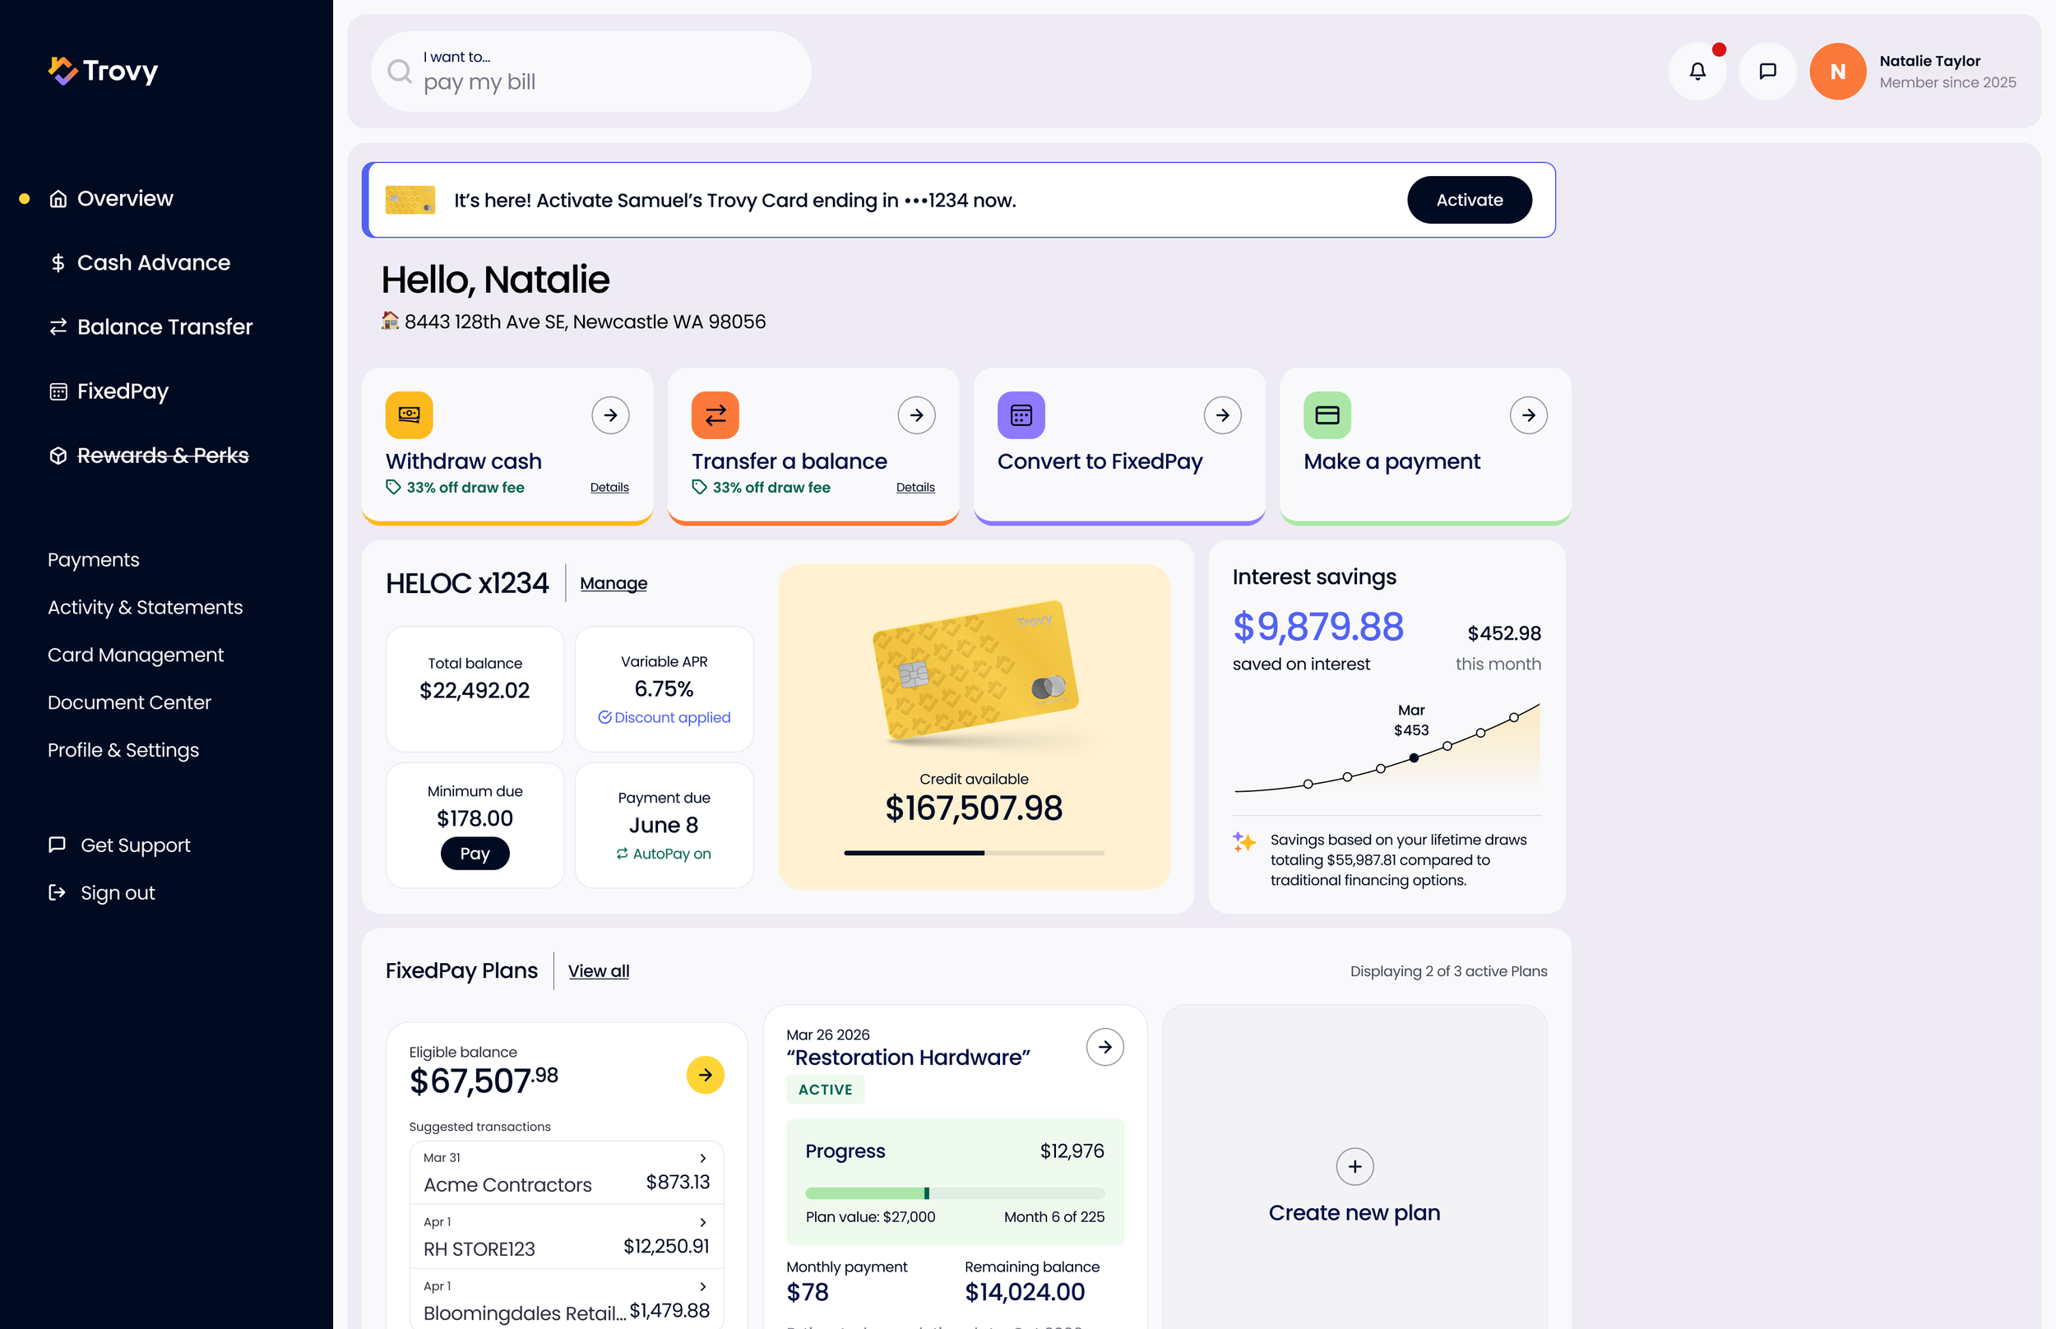The width and height of the screenshot is (2056, 1329).
Task: Click the Payment due June 8 text
Action: click(x=664, y=813)
